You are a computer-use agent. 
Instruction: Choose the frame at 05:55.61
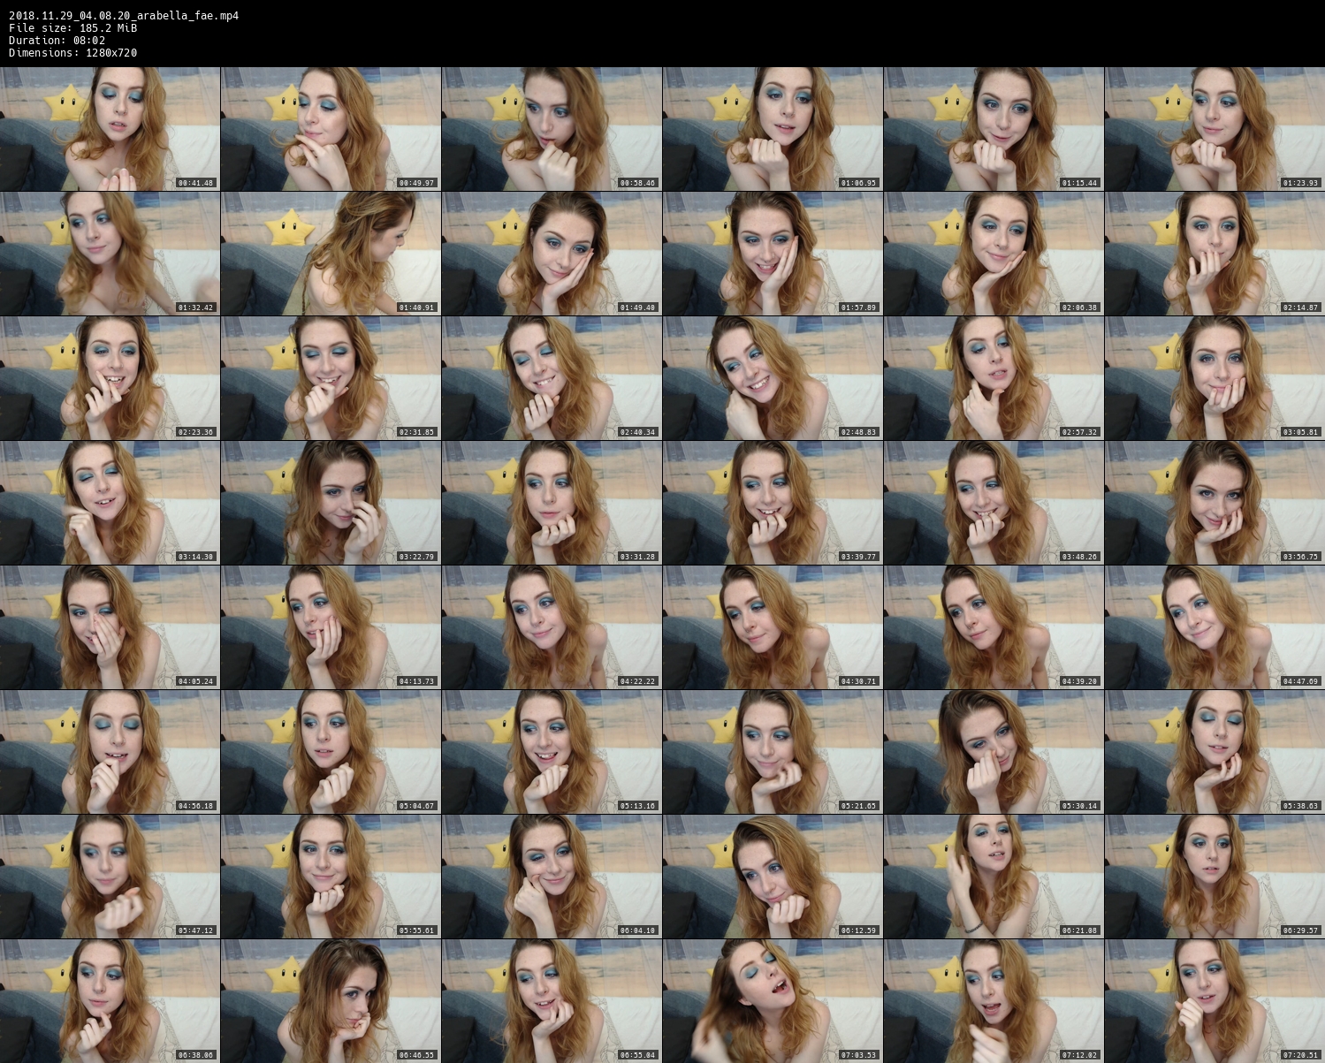pos(331,877)
